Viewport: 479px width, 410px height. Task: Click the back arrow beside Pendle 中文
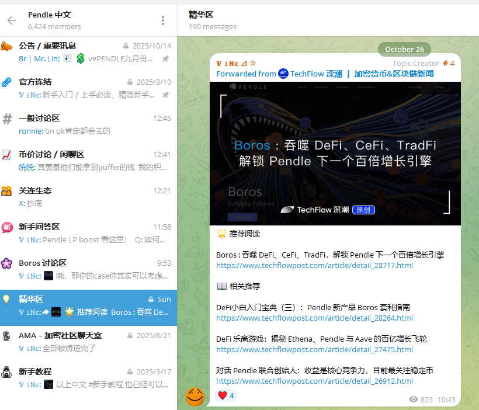(12, 20)
